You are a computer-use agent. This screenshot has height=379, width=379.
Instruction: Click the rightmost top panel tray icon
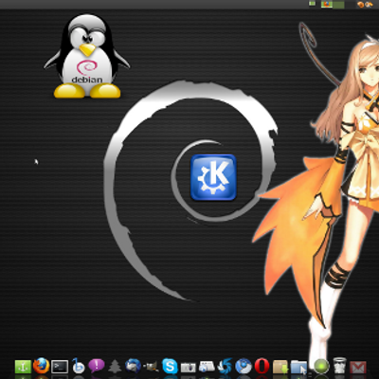(x=369, y=5)
